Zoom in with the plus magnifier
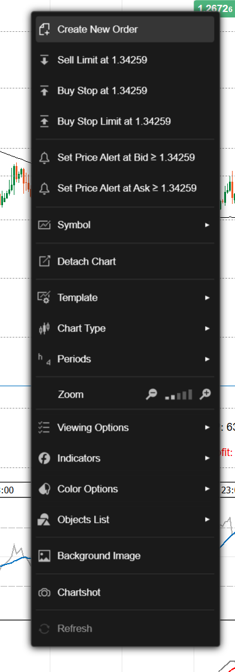The image size is (235, 672). pyautogui.click(x=205, y=395)
